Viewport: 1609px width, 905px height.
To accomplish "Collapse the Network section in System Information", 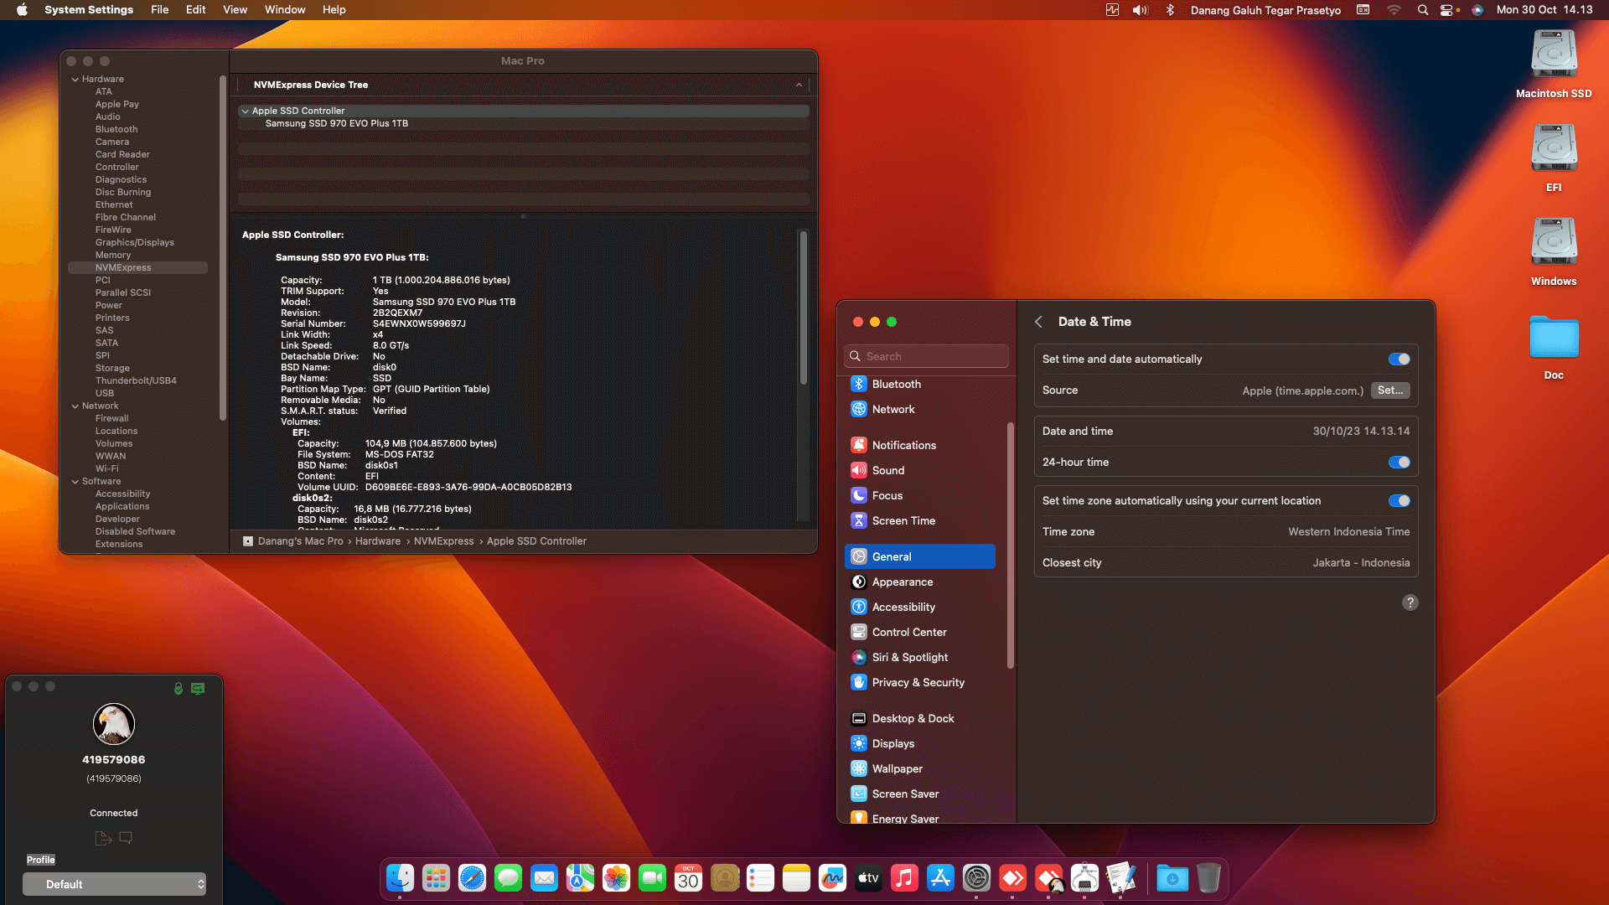I will (75, 406).
